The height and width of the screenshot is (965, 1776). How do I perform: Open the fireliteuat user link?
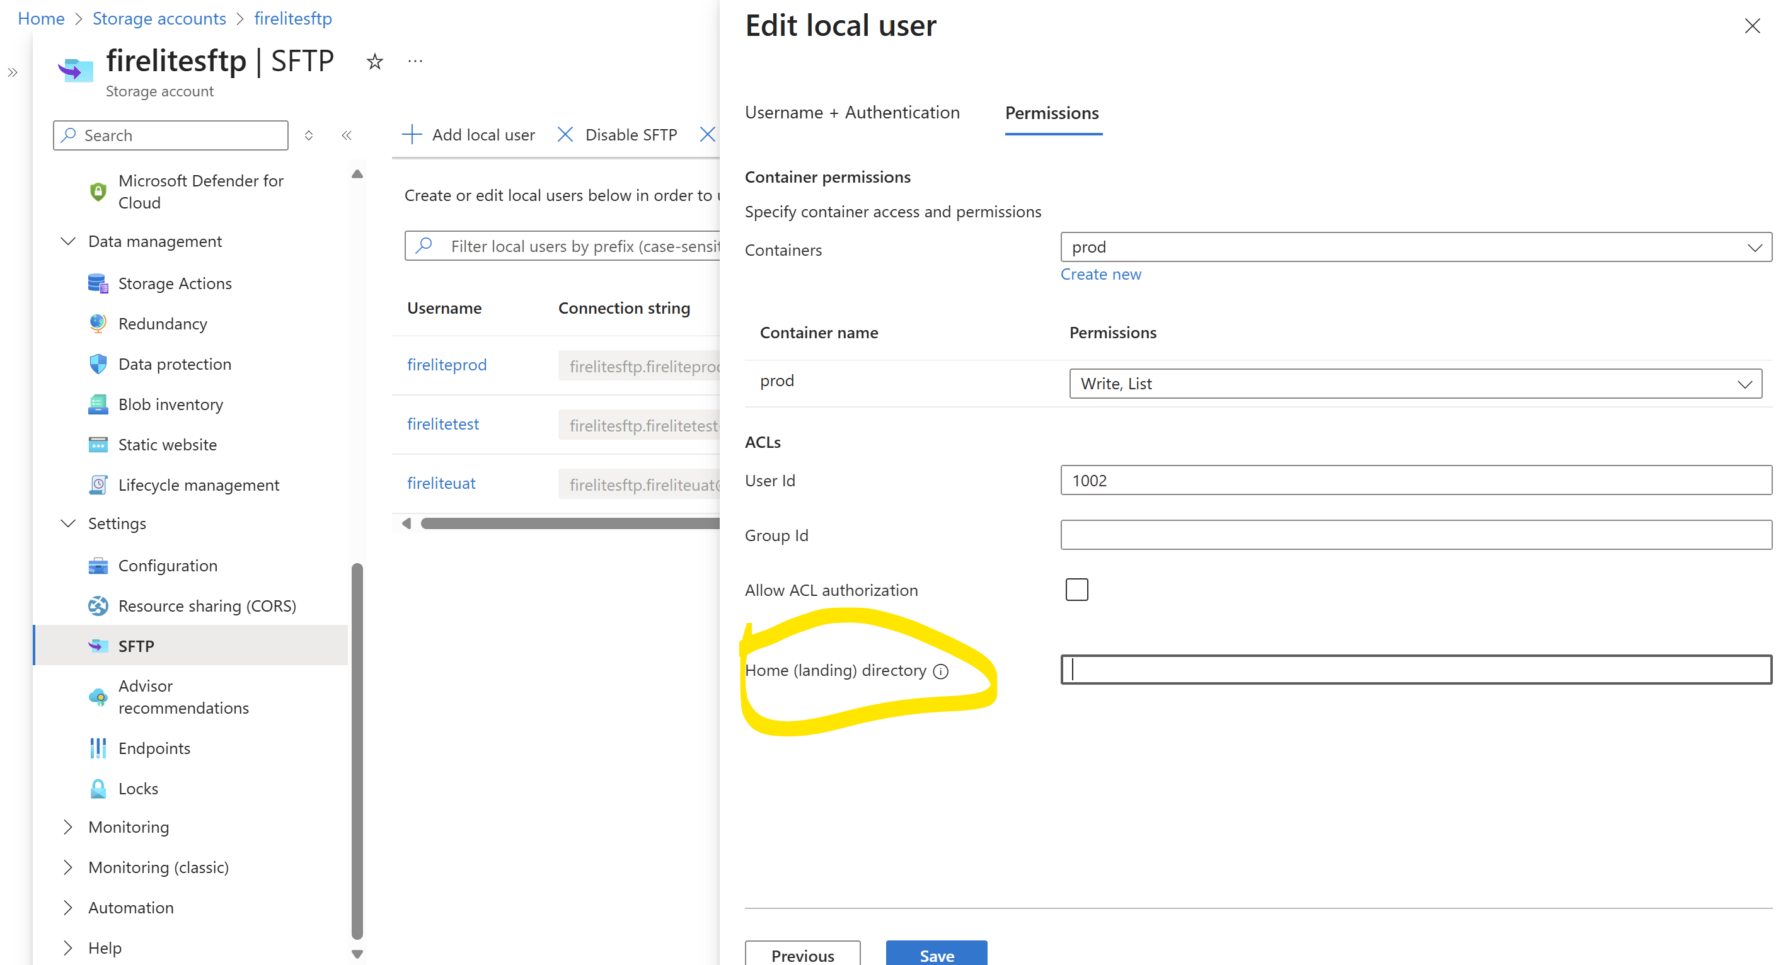click(441, 483)
